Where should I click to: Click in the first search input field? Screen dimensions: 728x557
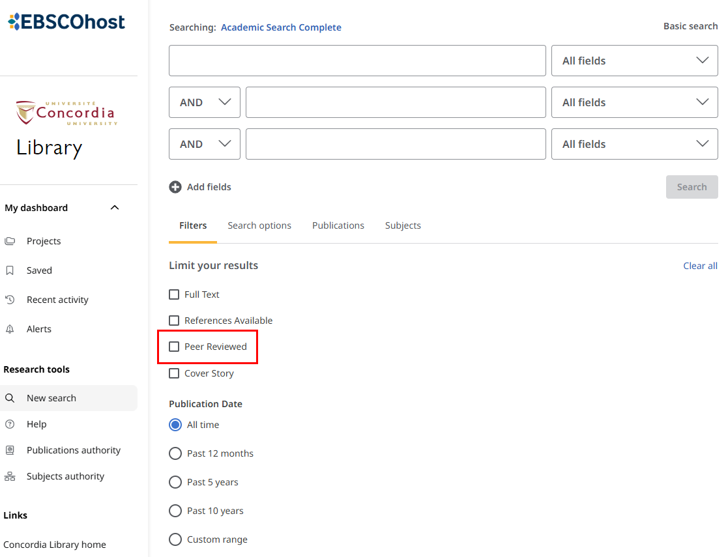pos(357,61)
